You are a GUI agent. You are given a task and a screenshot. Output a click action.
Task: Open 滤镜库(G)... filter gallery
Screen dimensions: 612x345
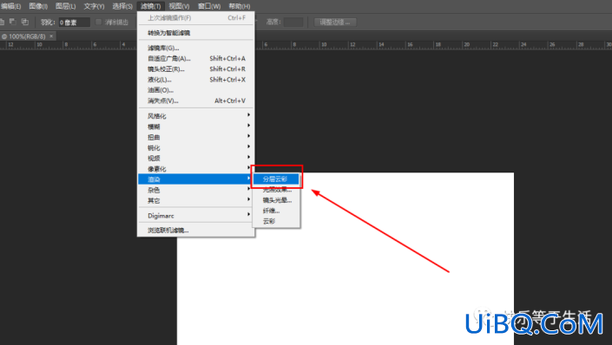196,48
